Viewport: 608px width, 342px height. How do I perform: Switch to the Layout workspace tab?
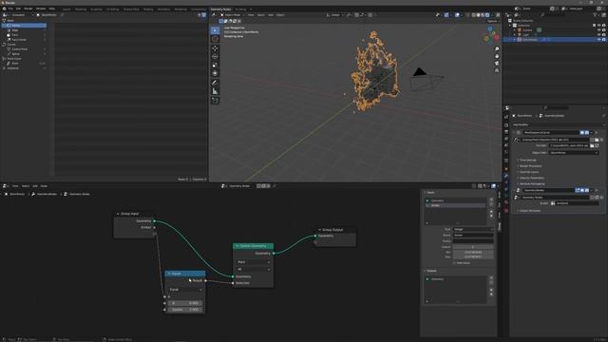pos(66,9)
